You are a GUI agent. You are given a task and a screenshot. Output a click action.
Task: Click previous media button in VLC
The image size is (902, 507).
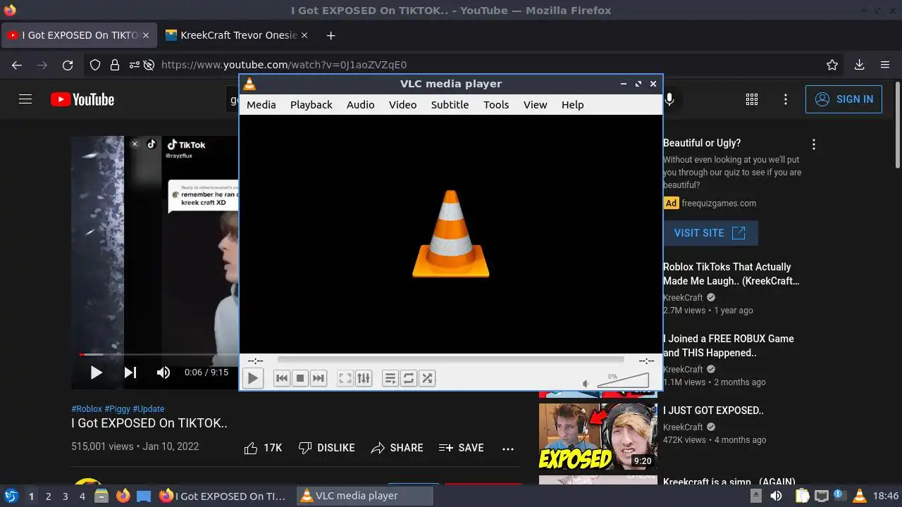click(282, 378)
